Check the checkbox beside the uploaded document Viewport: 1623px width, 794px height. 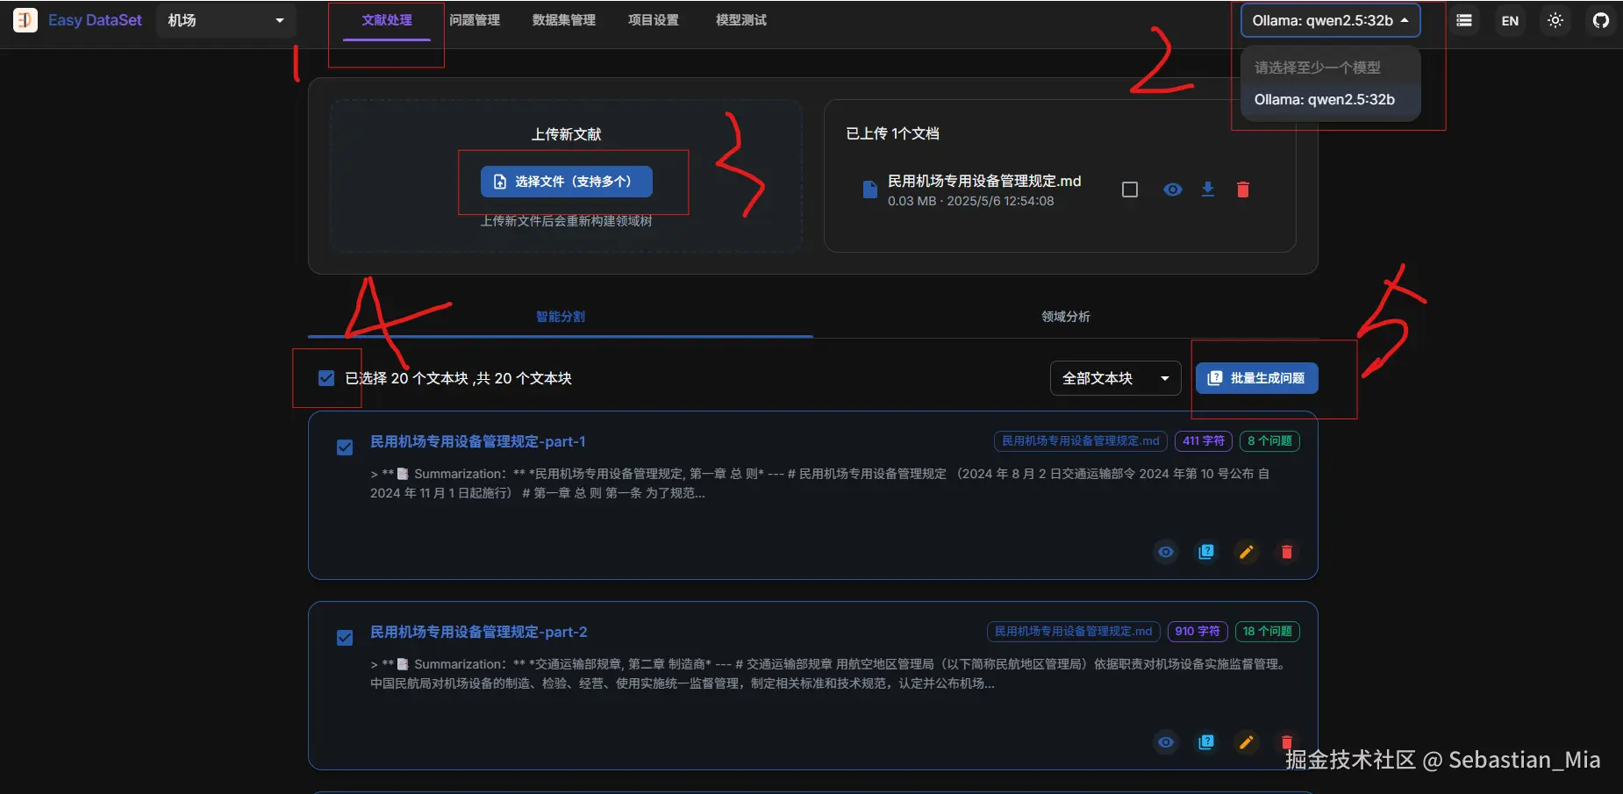1129,189
